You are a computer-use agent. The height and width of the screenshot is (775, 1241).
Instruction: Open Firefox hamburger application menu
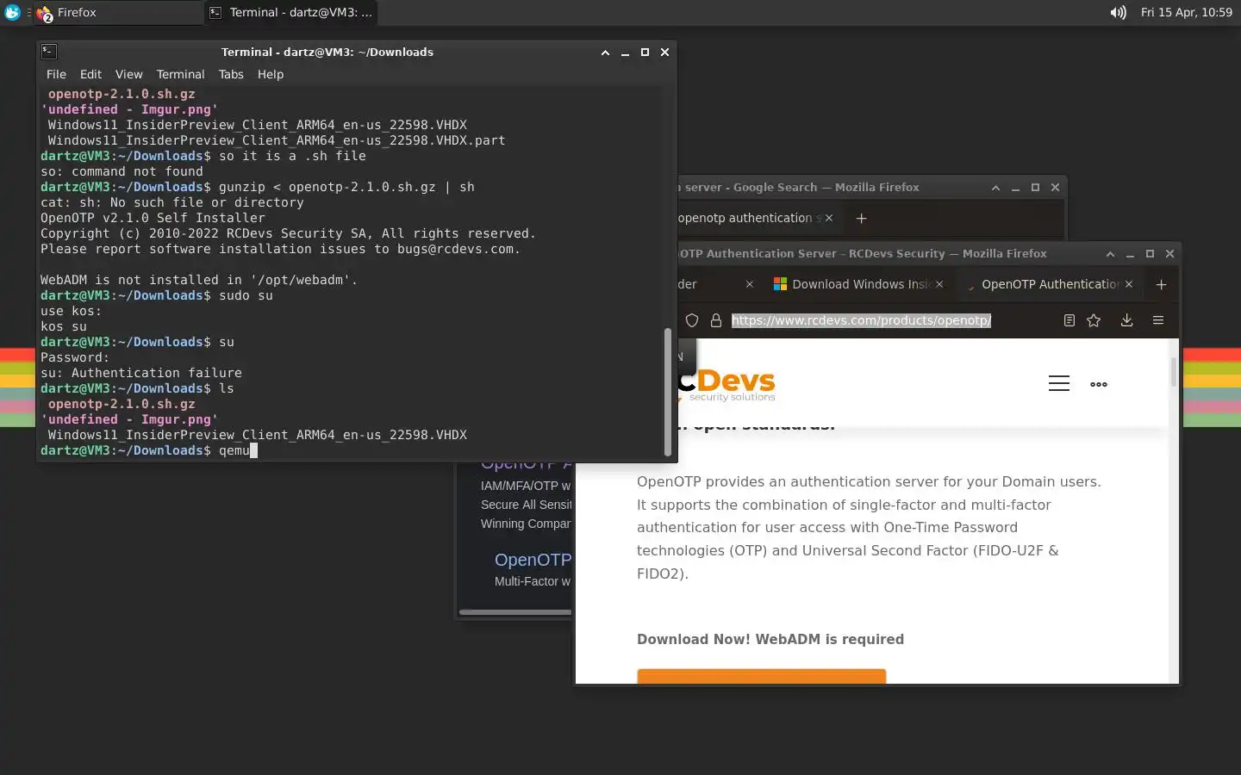click(1158, 320)
